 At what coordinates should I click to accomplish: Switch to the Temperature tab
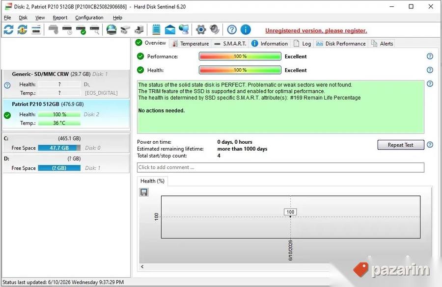point(191,44)
